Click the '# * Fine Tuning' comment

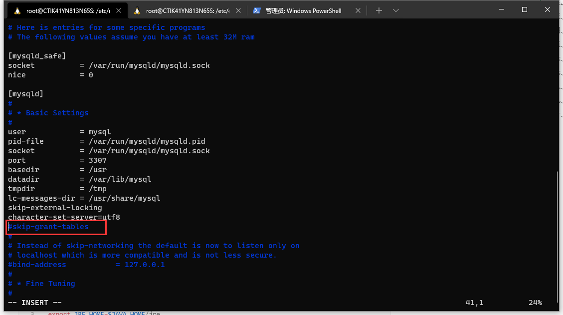[41, 284]
